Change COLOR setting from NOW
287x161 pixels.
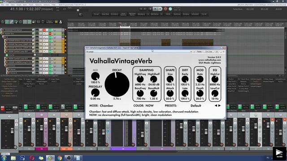pyautogui.click(x=149, y=106)
